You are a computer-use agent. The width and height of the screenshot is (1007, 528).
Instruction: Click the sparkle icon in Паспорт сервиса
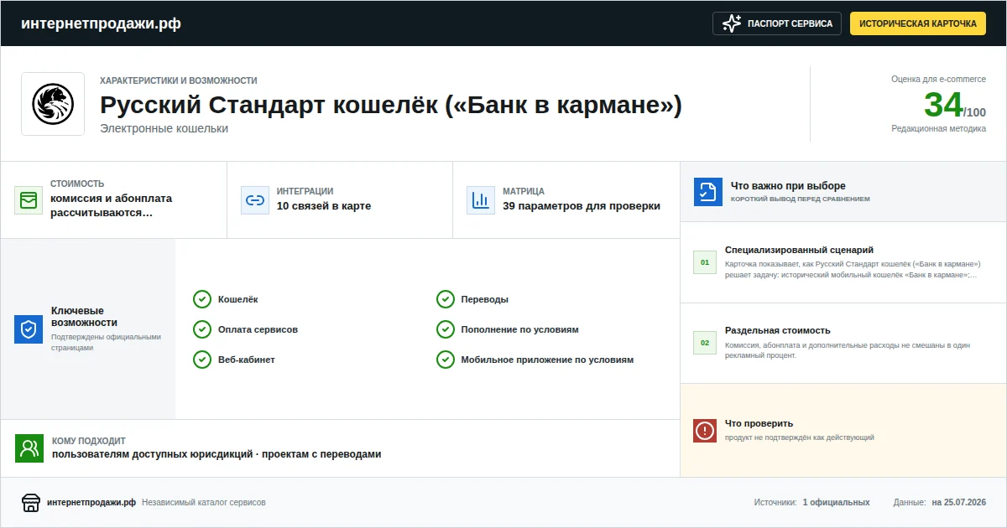coord(732,23)
